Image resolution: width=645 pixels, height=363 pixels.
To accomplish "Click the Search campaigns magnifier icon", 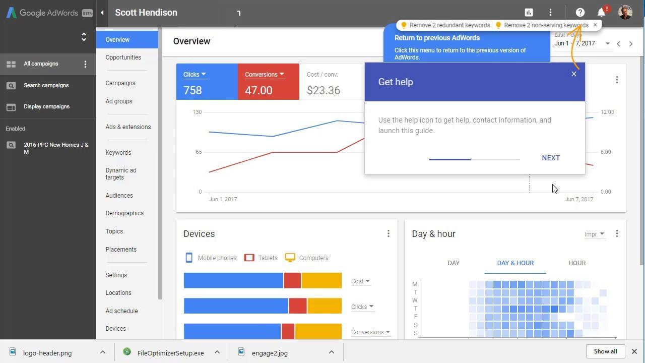I will tap(12, 85).
